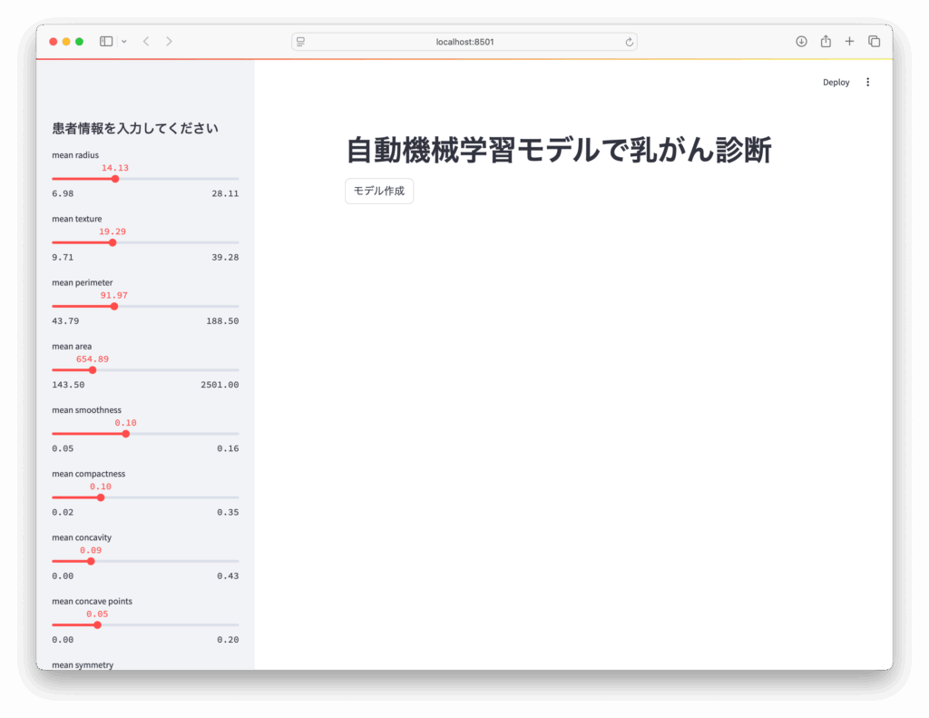Click the mean smoothness slider handle
Screen dimensions: 929x718
pyautogui.click(x=126, y=434)
